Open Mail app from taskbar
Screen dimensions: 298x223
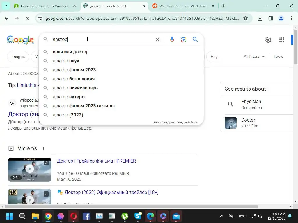(x=176, y=216)
